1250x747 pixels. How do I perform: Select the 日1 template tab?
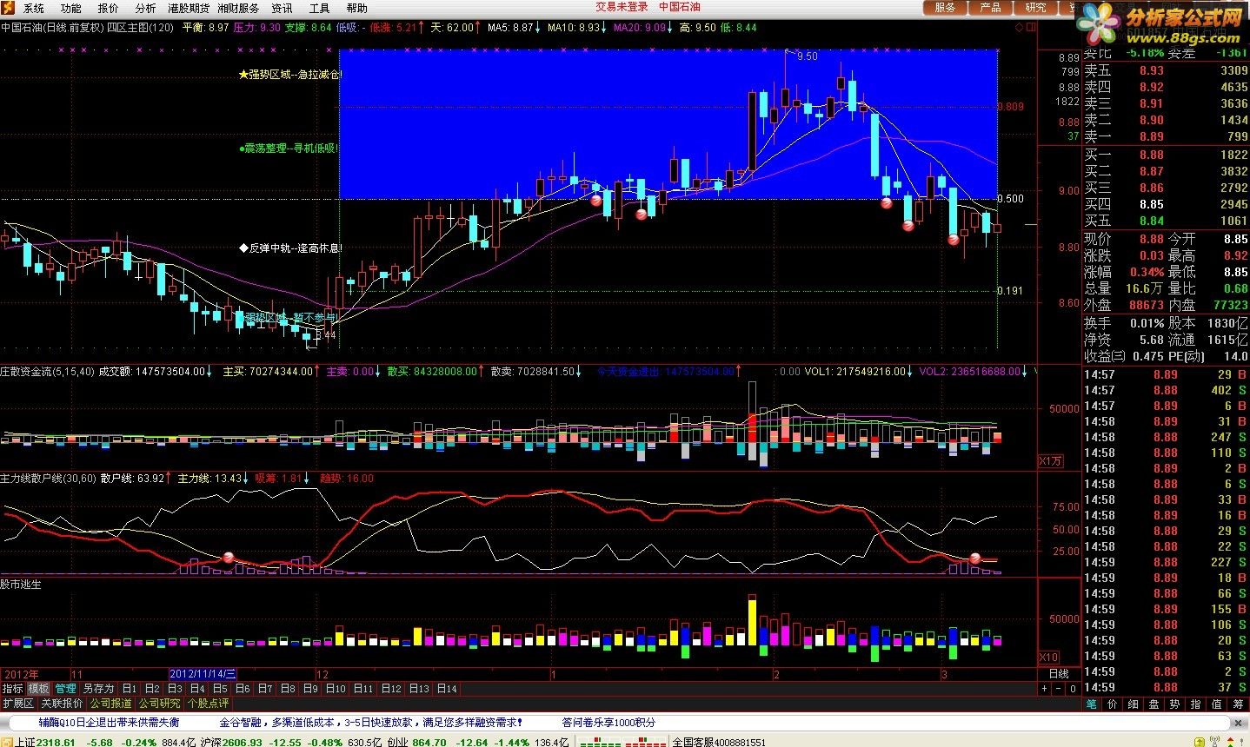(130, 688)
